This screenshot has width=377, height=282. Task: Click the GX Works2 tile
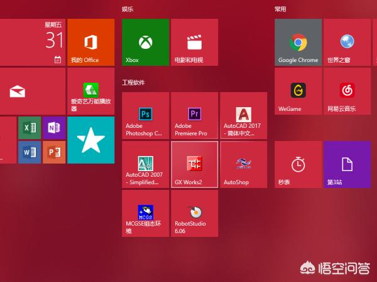pyautogui.click(x=194, y=165)
